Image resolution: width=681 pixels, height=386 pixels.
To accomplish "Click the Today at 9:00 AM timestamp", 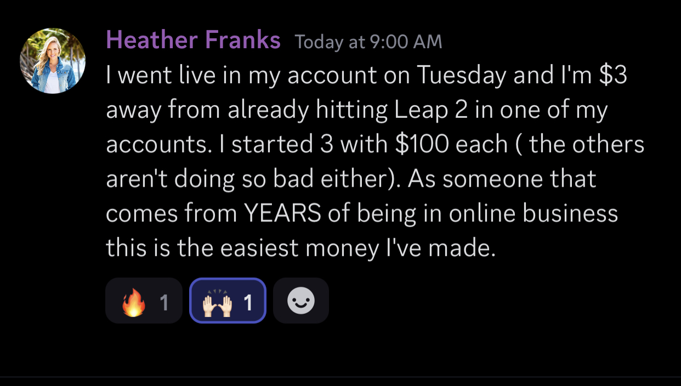I will [368, 42].
